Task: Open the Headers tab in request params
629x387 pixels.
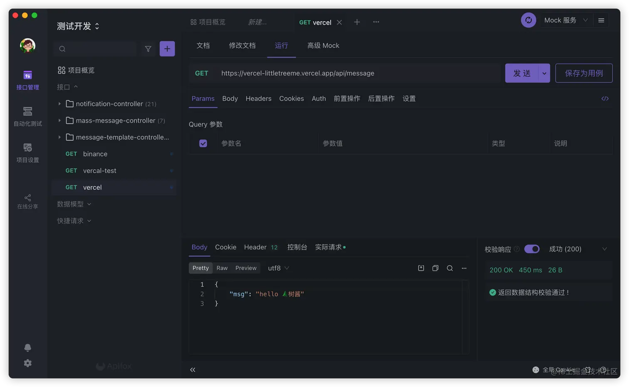Action: tap(258, 99)
